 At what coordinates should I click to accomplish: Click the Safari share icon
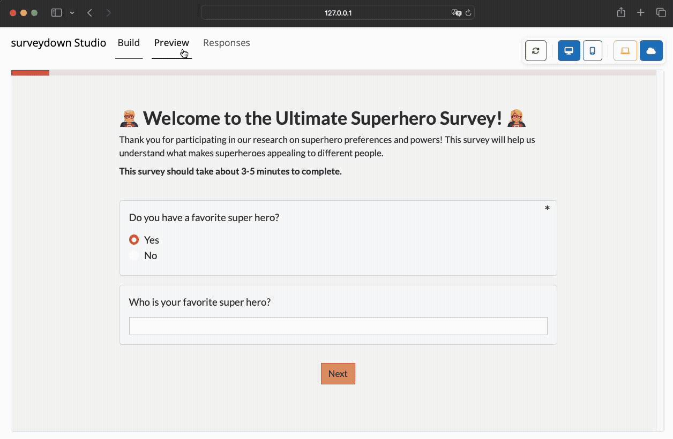click(x=621, y=13)
